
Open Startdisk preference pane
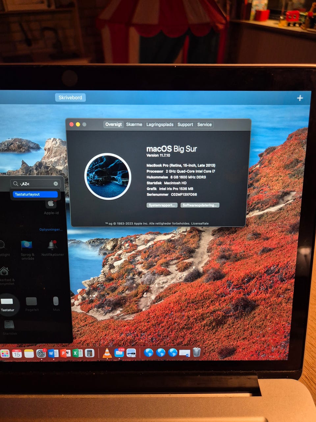pos(9,327)
